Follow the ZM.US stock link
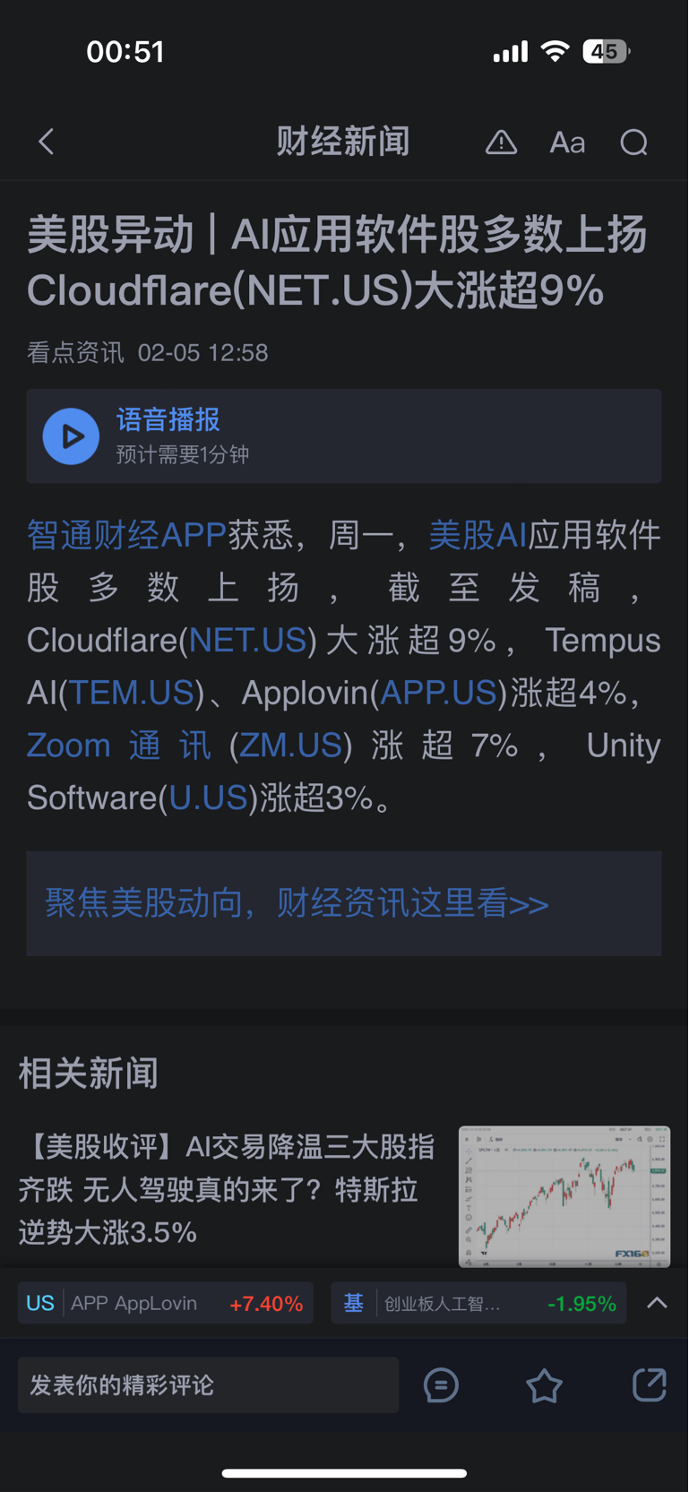The width and height of the screenshot is (689, 1492). click(x=290, y=746)
